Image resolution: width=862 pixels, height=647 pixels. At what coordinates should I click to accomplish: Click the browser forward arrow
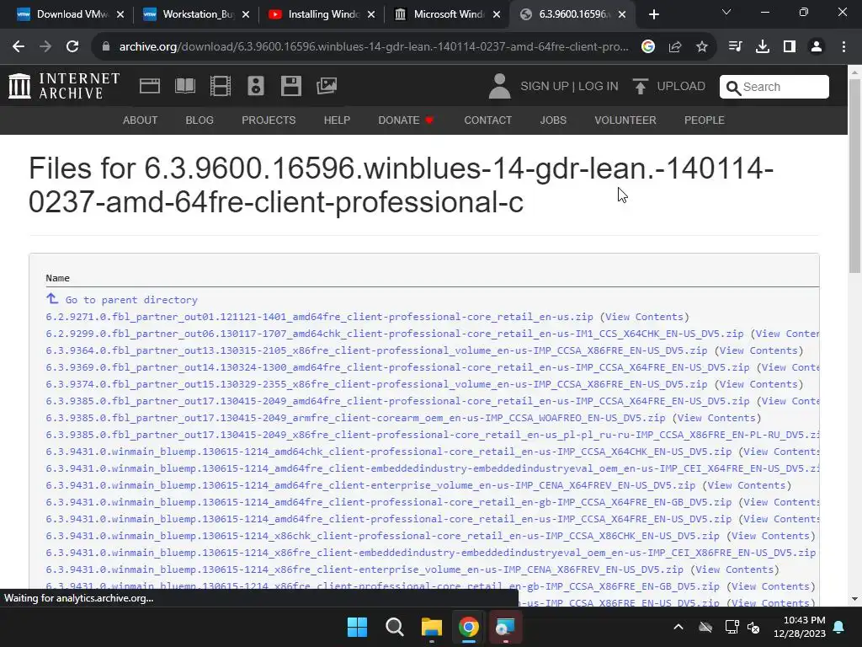tap(45, 47)
